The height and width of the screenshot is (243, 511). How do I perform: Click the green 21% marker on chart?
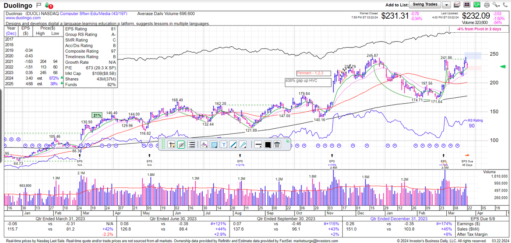(x=98, y=115)
